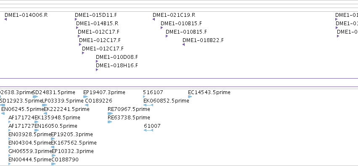
Task: Select the DME1-018H16.F feature label
Action: 117,66
